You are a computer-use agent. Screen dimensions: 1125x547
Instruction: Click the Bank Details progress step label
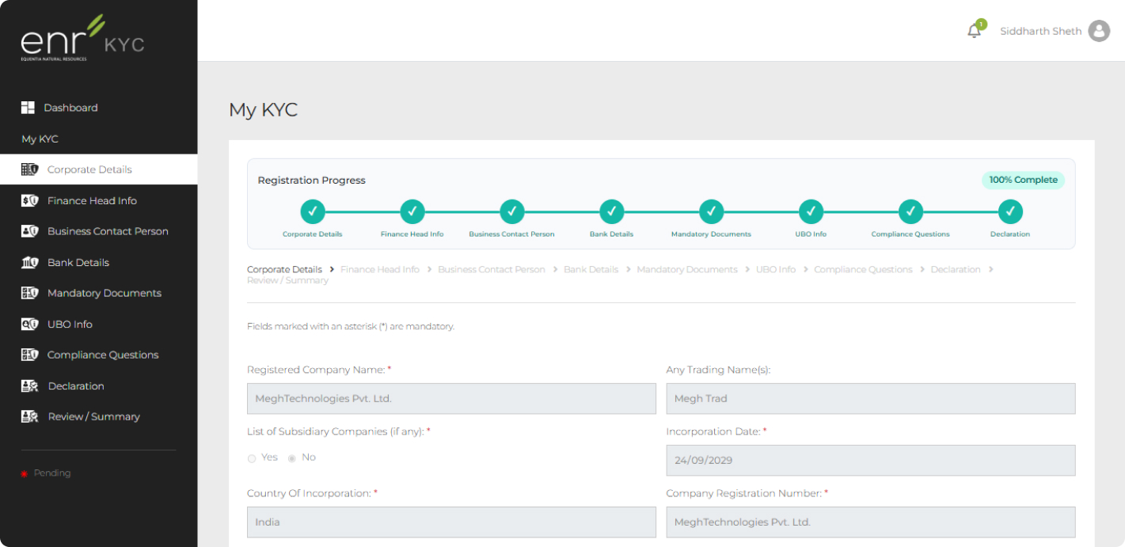click(612, 234)
